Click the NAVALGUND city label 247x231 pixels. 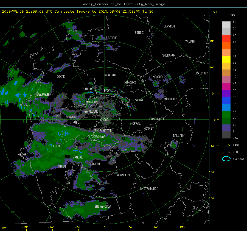[91, 112]
